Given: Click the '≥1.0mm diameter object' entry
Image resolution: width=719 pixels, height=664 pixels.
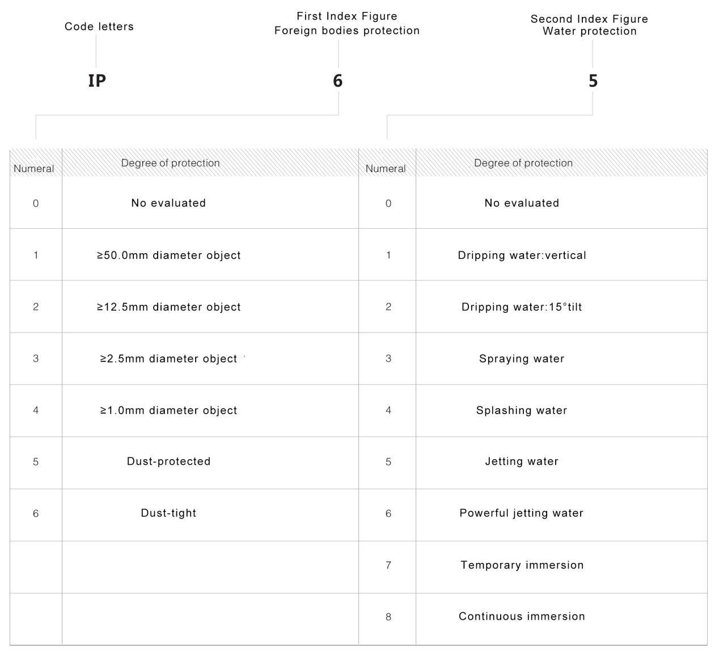Looking at the screenshot, I should tap(169, 410).
